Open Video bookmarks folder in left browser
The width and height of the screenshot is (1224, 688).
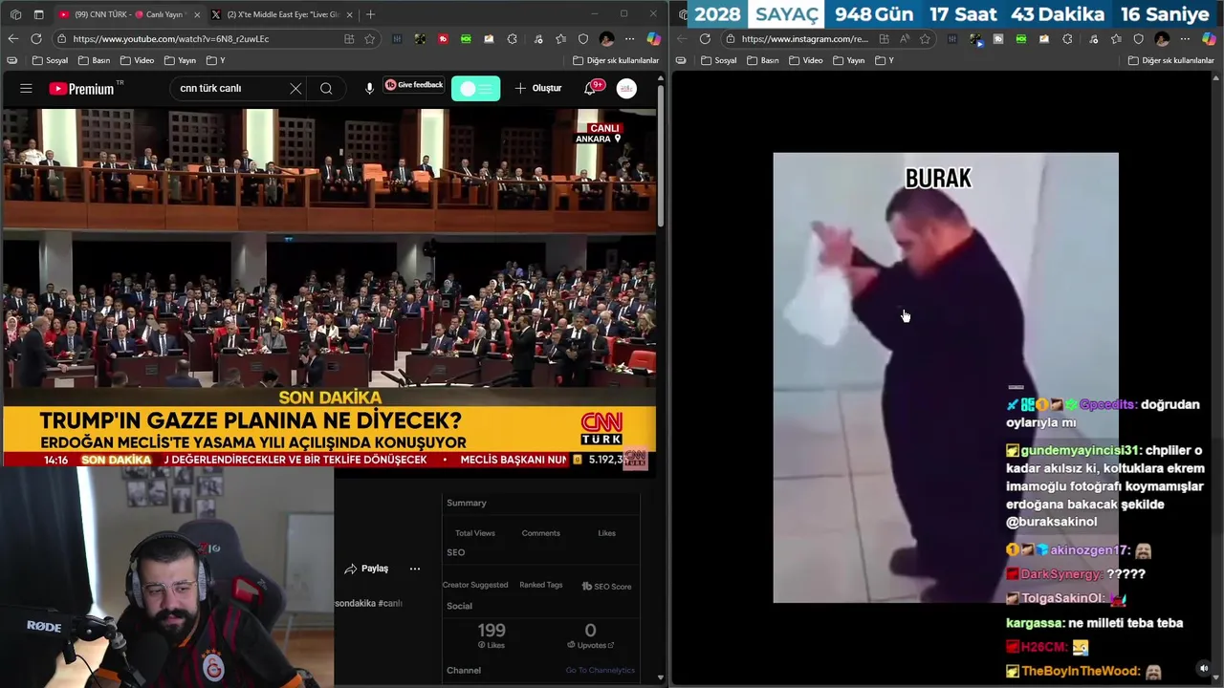click(137, 60)
